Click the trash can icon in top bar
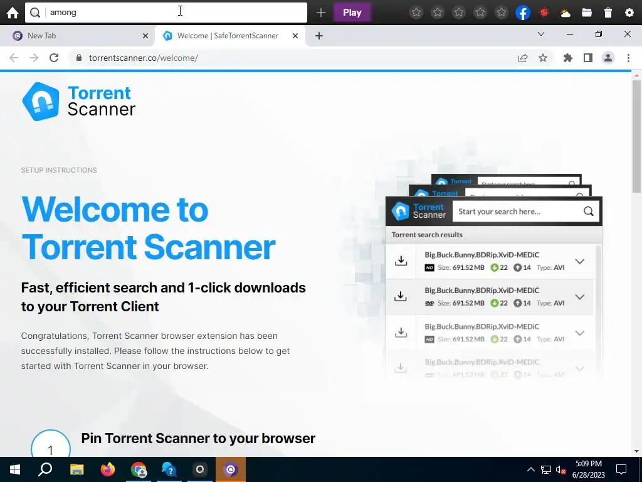 point(608,13)
